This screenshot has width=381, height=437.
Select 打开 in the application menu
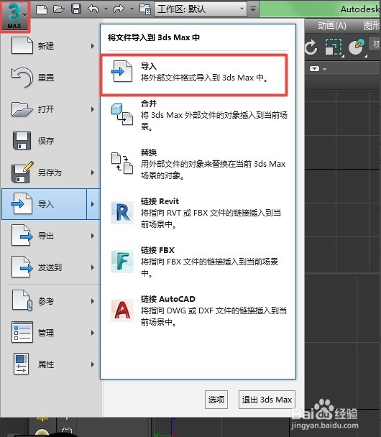pos(52,109)
